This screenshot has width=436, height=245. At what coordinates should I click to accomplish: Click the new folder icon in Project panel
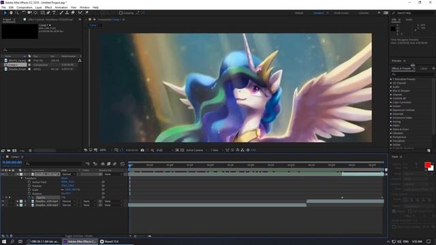(x=9, y=150)
